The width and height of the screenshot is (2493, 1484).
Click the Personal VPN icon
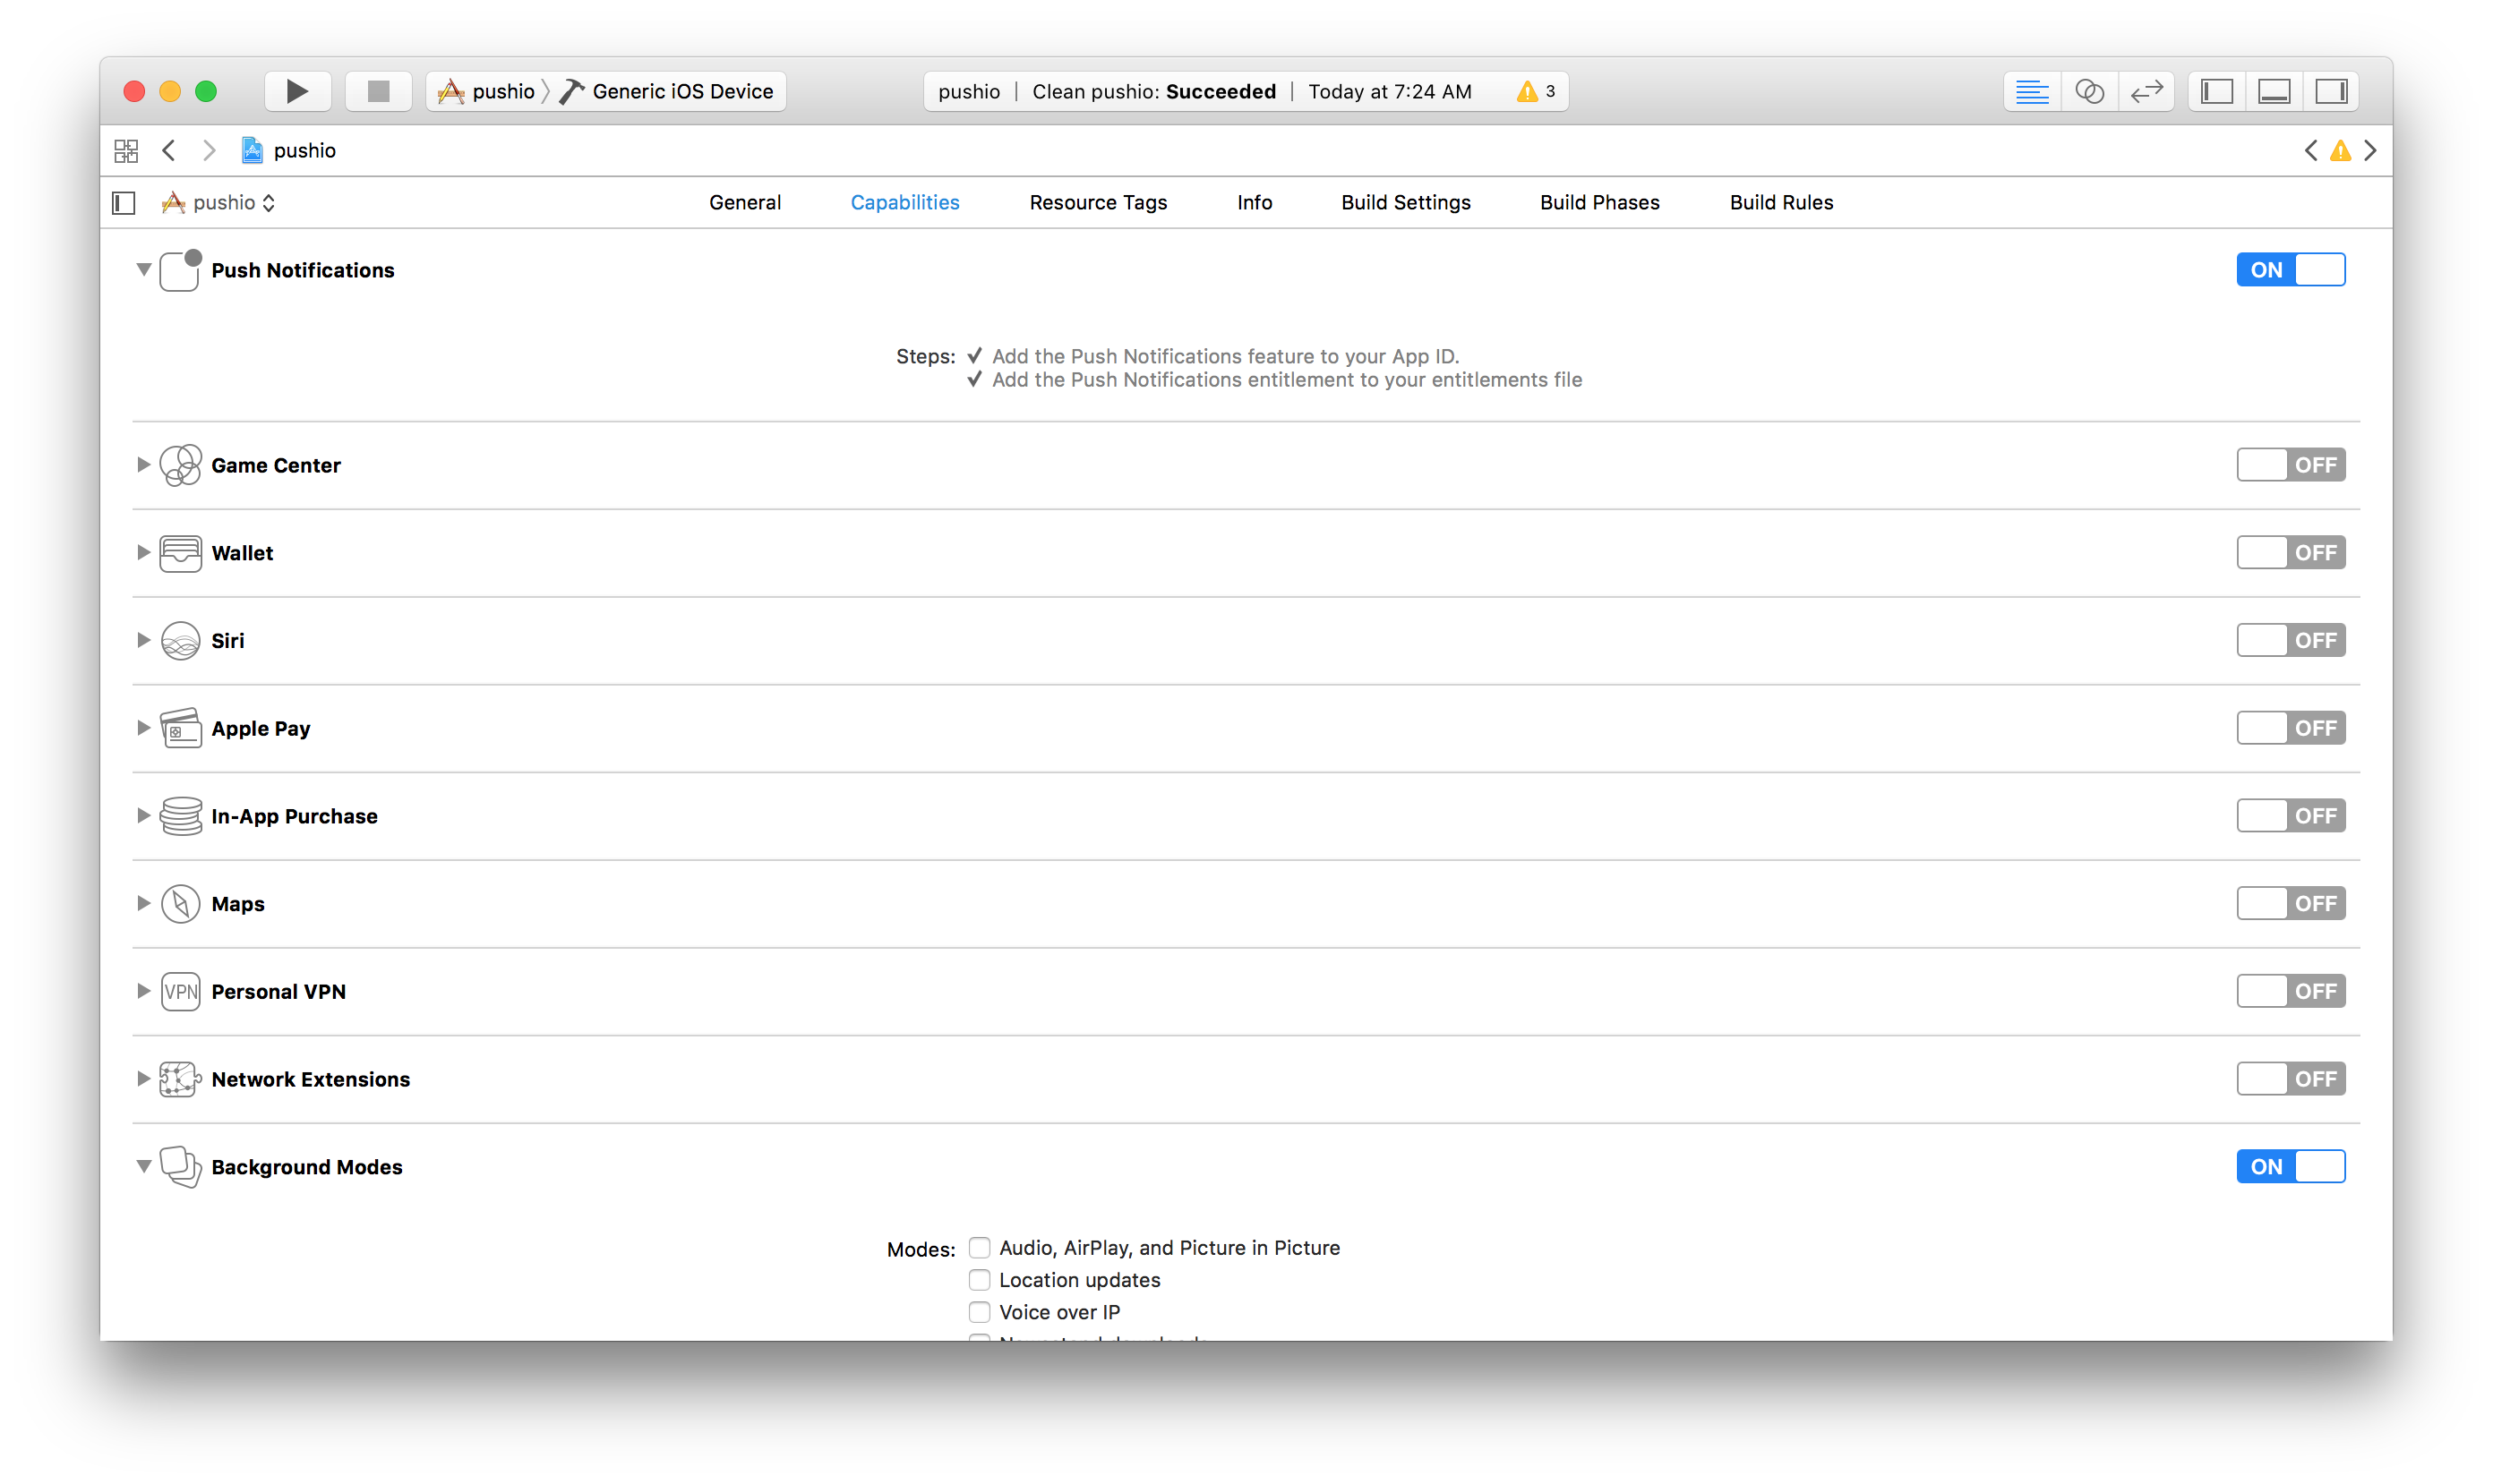pyautogui.click(x=181, y=991)
